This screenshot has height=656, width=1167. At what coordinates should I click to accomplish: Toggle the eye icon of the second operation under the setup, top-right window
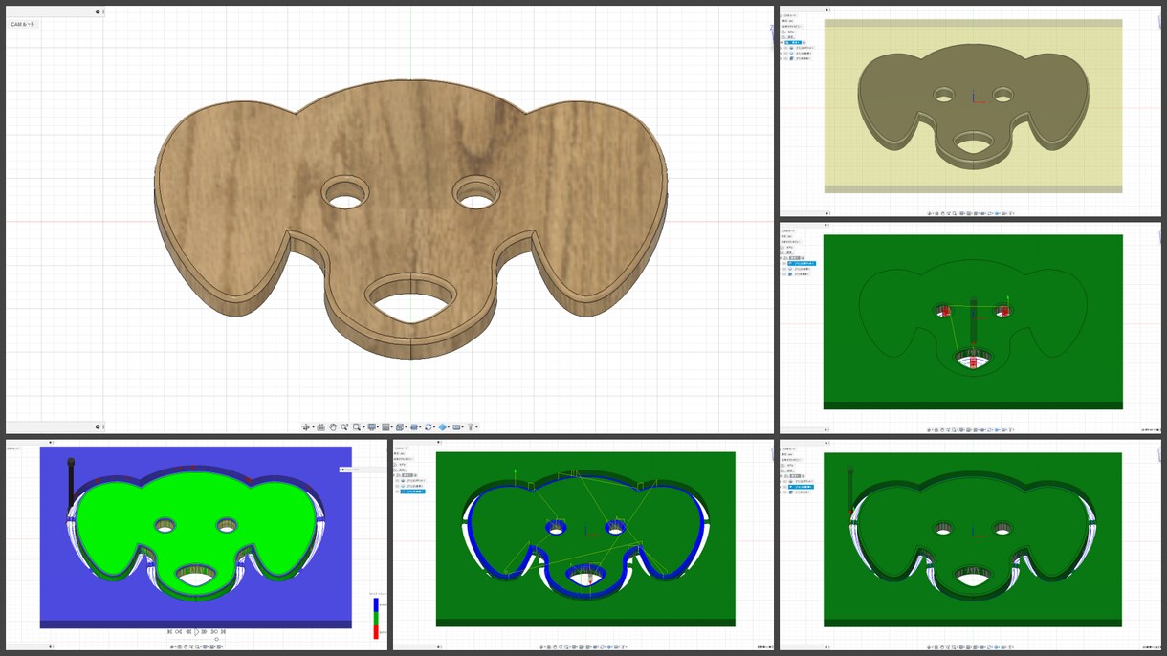point(787,54)
